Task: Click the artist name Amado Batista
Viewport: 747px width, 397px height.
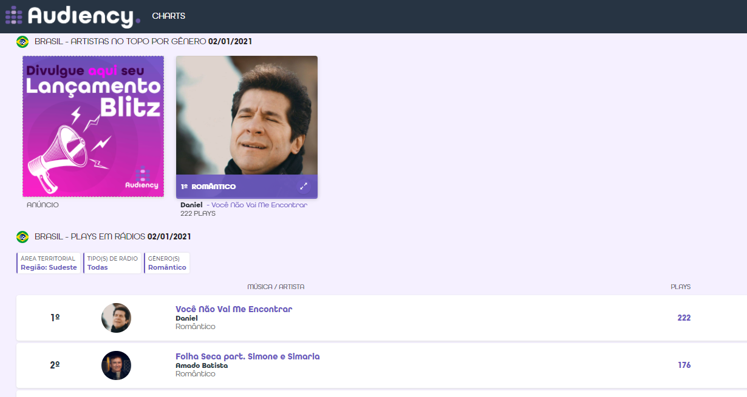Action: coord(202,365)
